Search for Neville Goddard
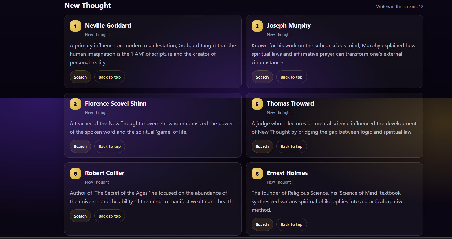Image resolution: width=452 pixels, height=239 pixels. [80, 77]
